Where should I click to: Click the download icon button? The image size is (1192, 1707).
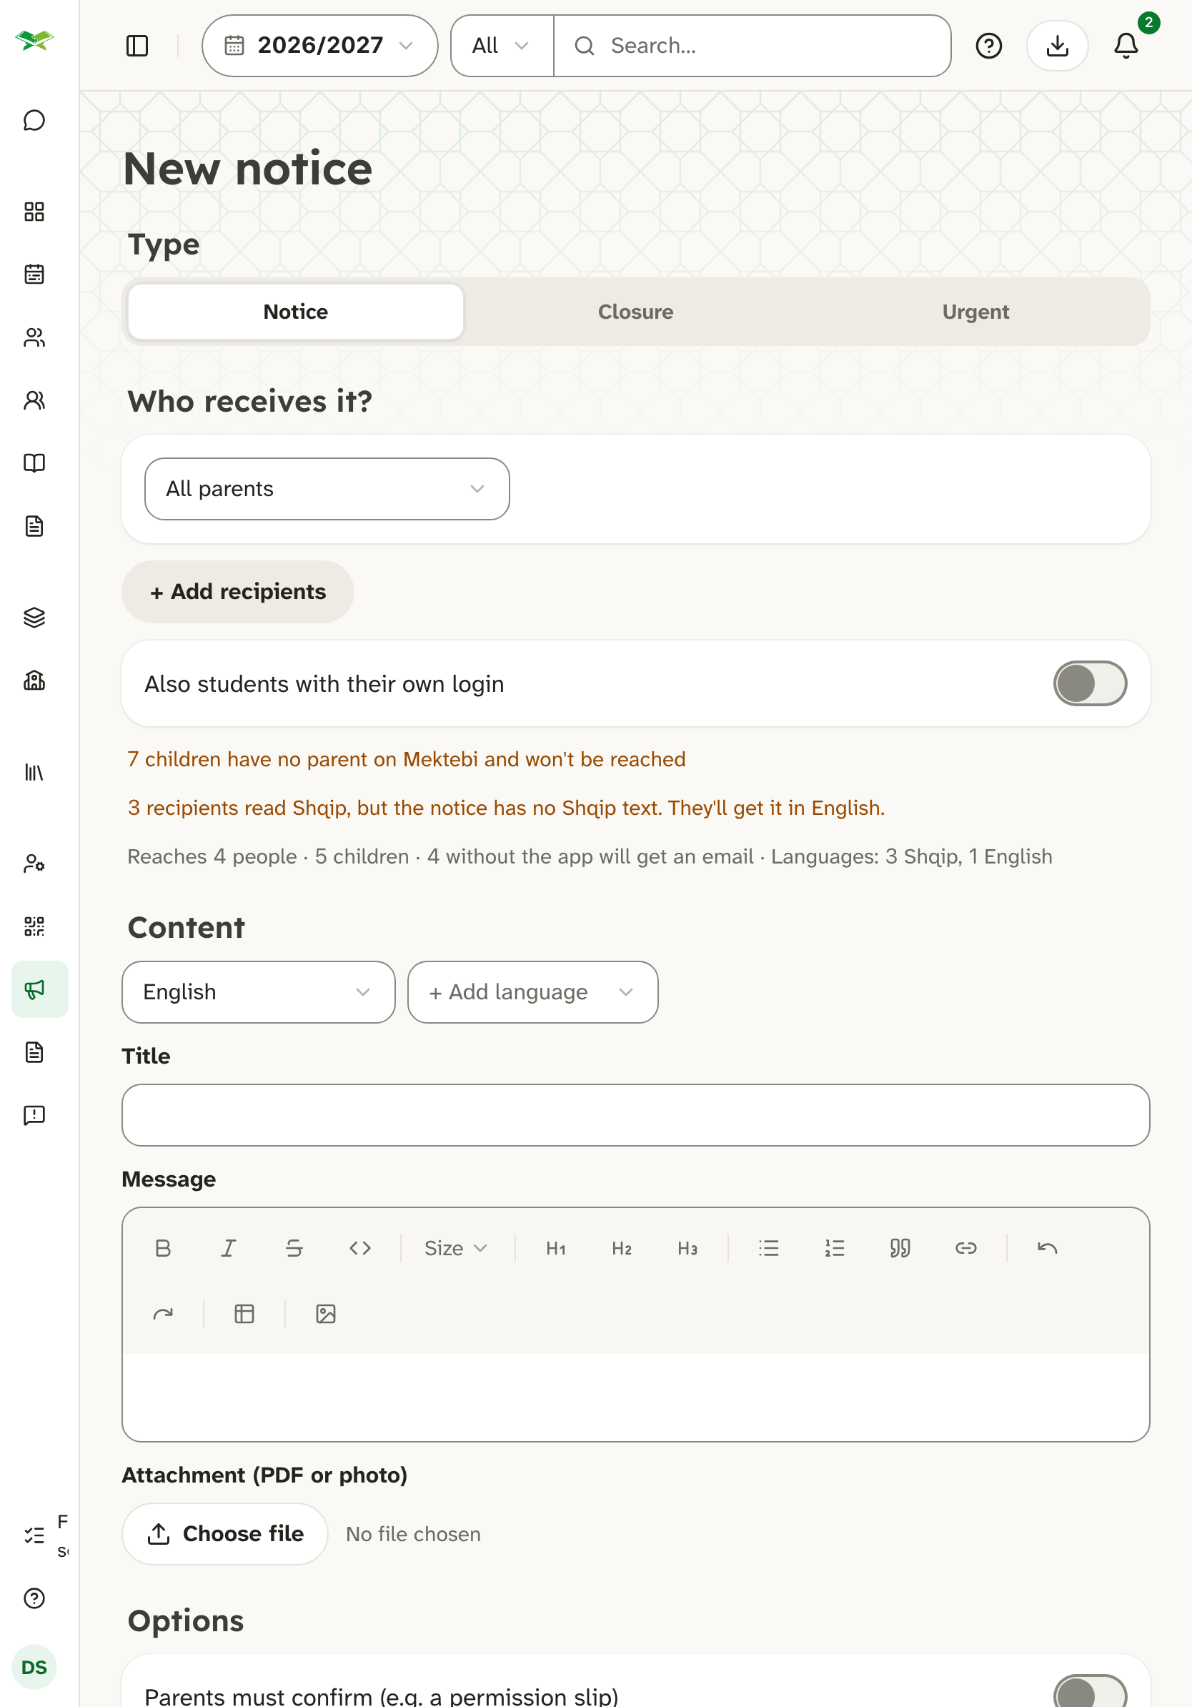click(x=1057, y=46)
